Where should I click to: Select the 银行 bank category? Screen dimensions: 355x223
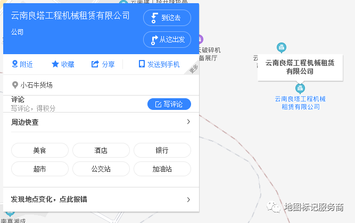click(162, 150)
